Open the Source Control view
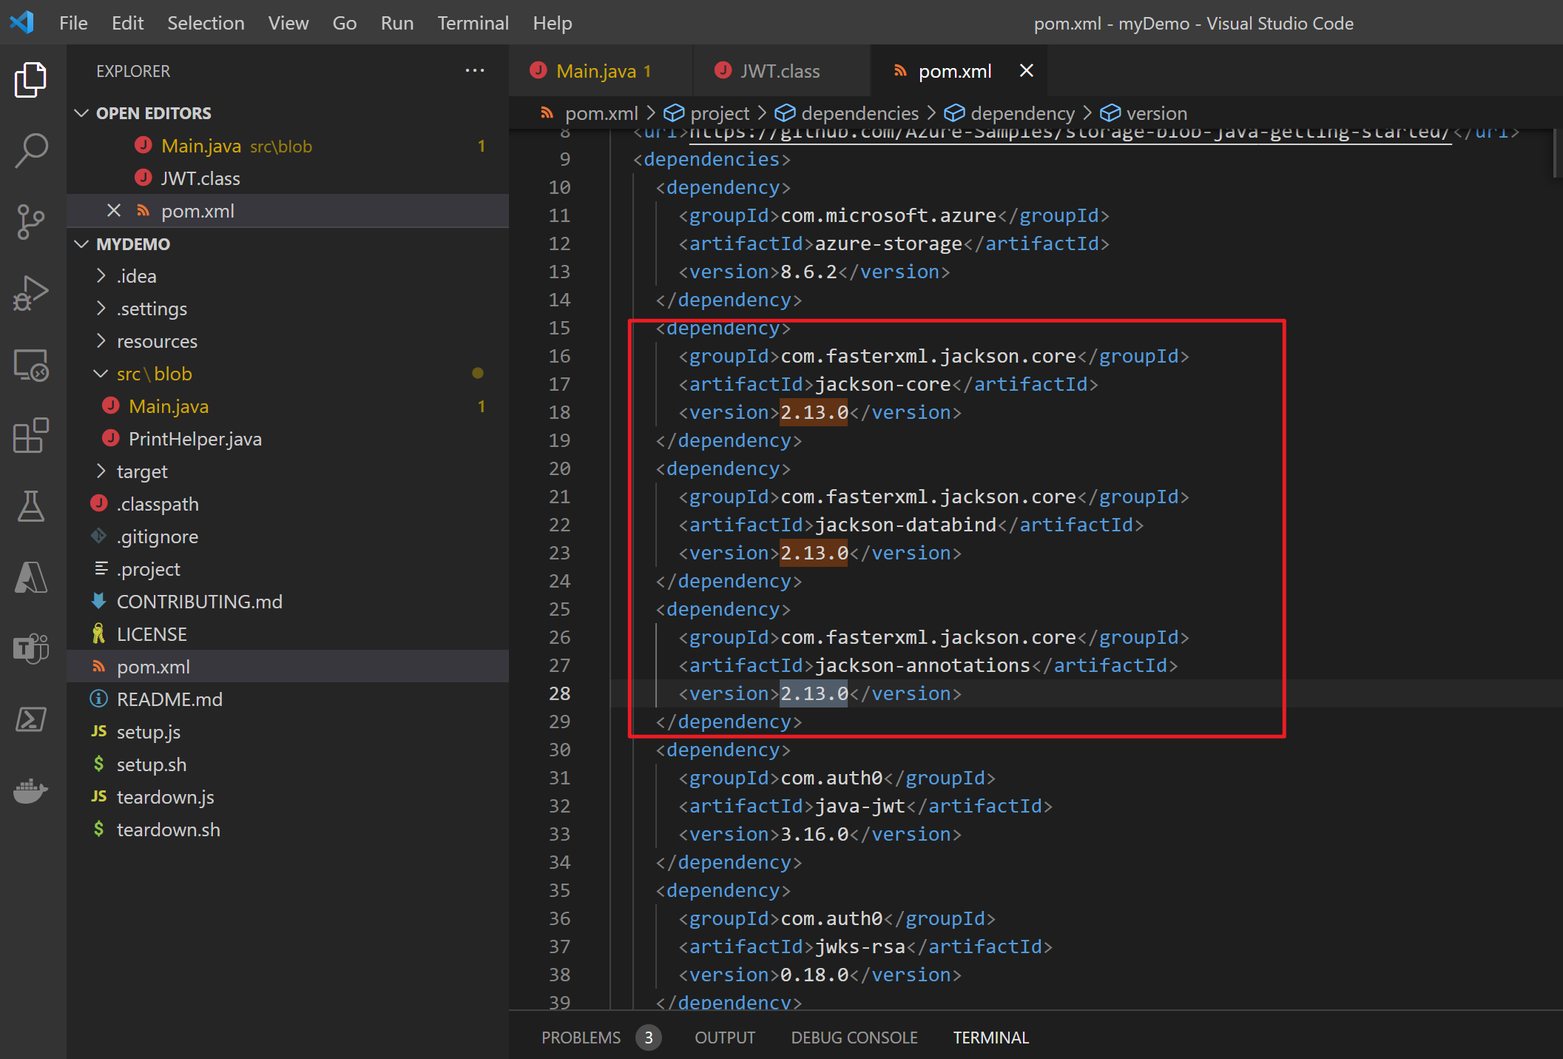This screenshot has width=1563, height=1059. pos(31,221)
